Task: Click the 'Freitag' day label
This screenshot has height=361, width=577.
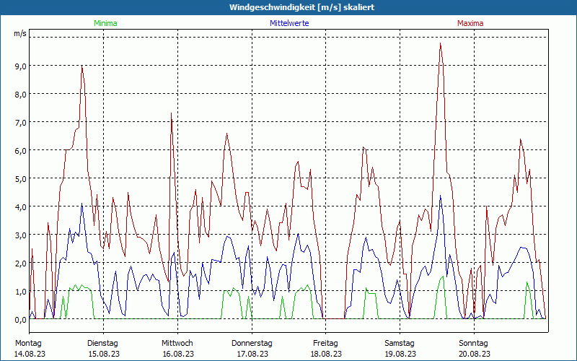Action: [326, 344]
